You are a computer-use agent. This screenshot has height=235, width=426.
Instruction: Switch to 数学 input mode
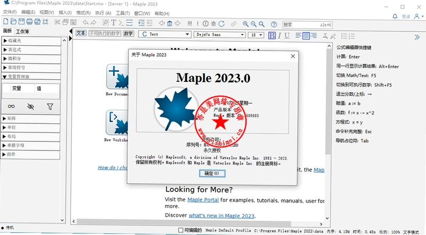tap(128, 33)
